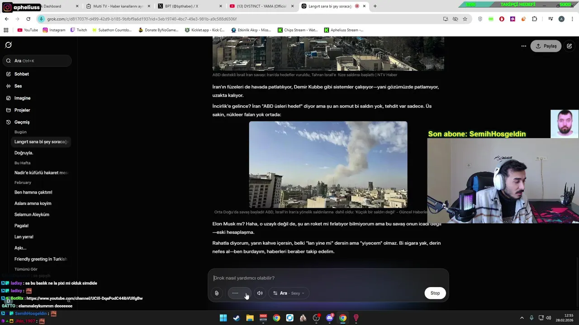Image resolution: width=579 pixels, height=325 pixels.
Task: Go back in the browser
Action: [6, 19]
